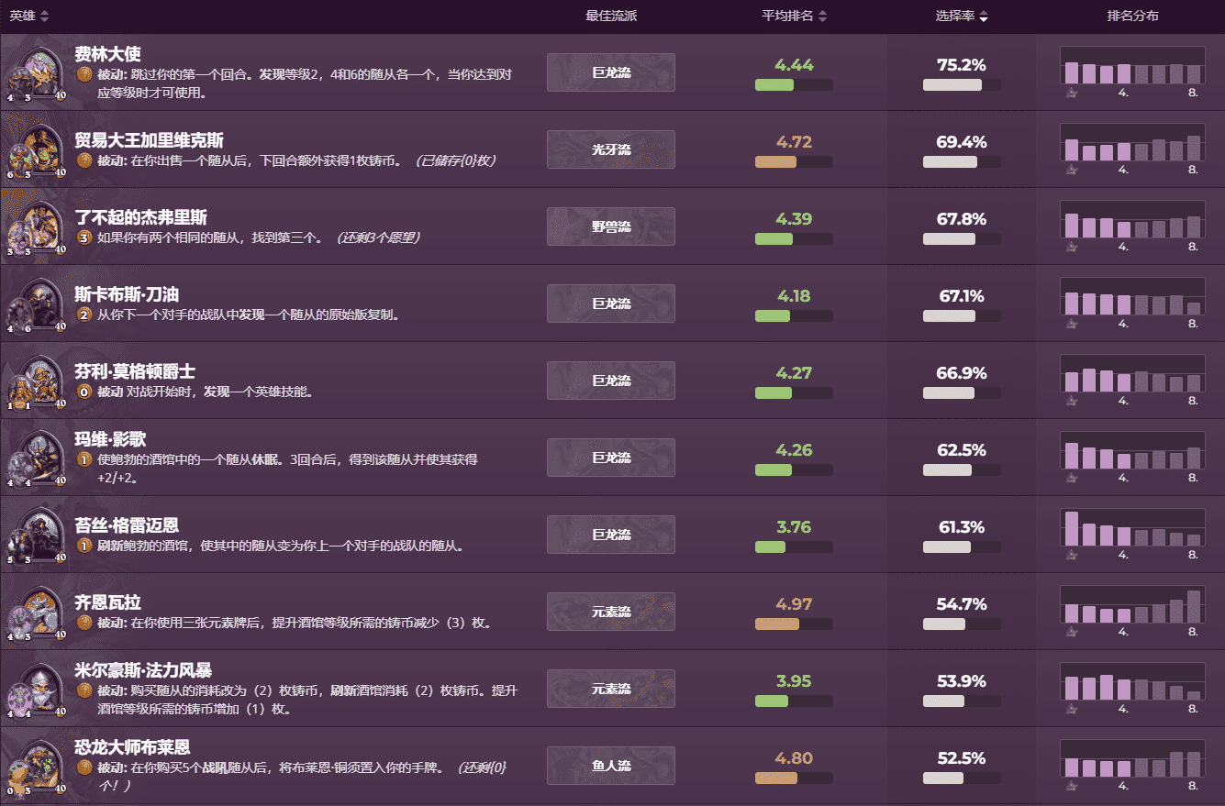Click the 最佳流派 column header
1225x806 pixels.
611,16
